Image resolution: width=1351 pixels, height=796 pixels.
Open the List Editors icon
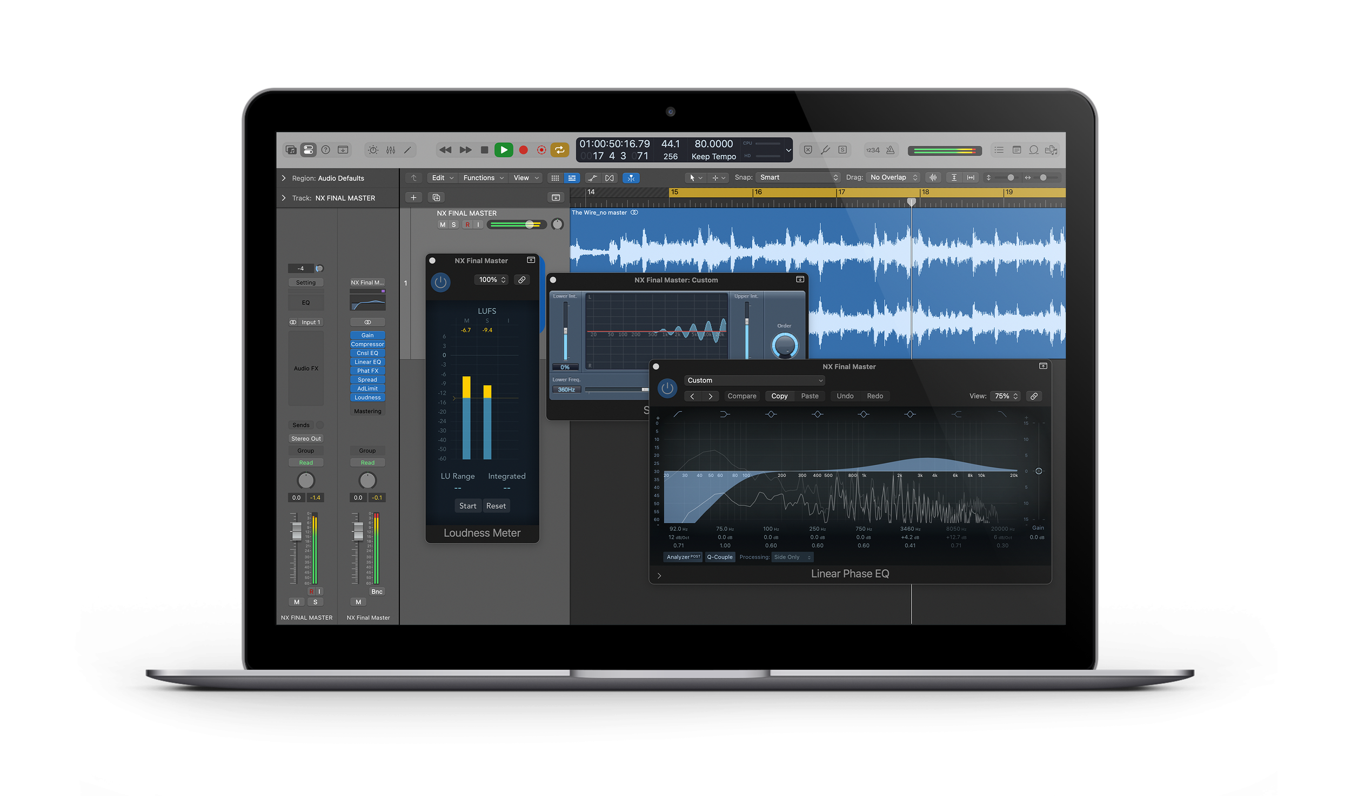pos(999,150)
